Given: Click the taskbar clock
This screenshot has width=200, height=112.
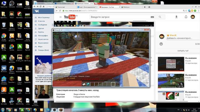Looking at the screenshot, I should point(194,110).
